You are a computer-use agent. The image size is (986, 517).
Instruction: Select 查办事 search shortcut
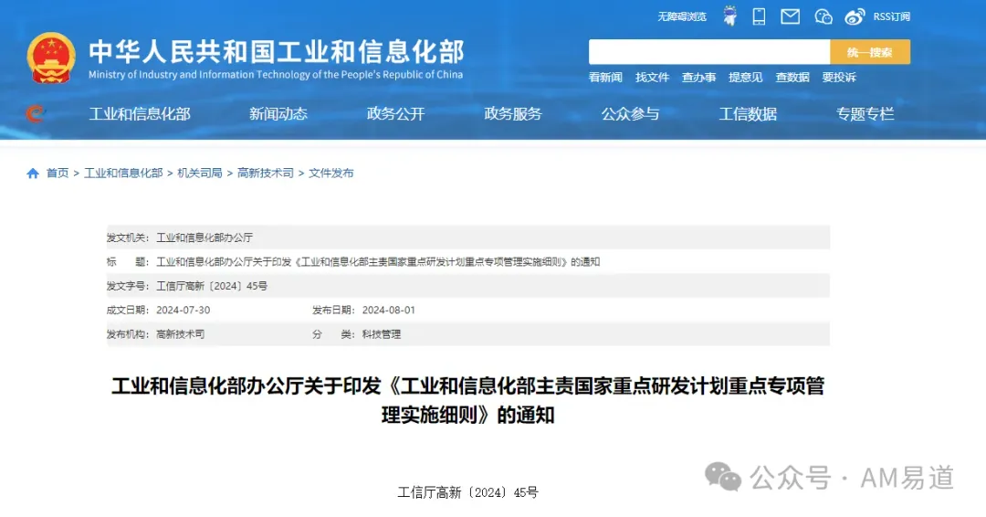click(698, 78)
